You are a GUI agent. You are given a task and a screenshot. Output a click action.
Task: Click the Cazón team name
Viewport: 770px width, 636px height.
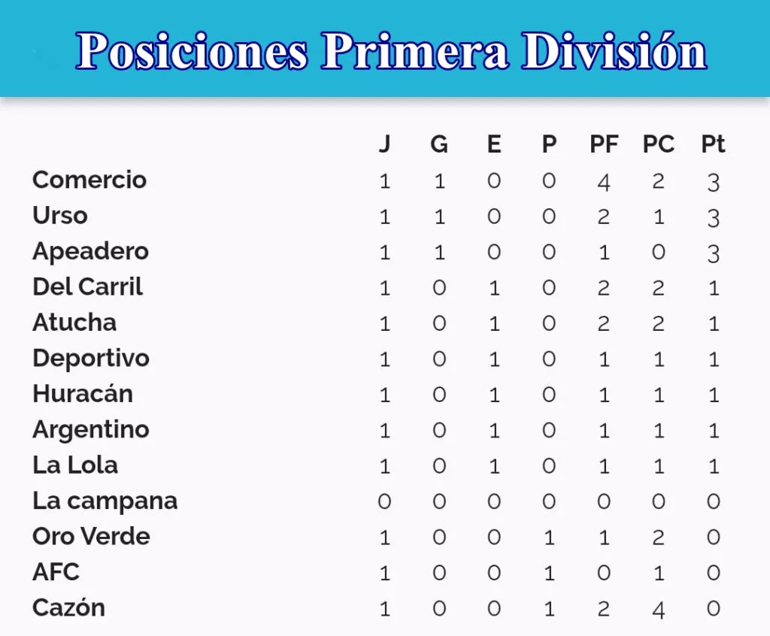pos(68,607)
